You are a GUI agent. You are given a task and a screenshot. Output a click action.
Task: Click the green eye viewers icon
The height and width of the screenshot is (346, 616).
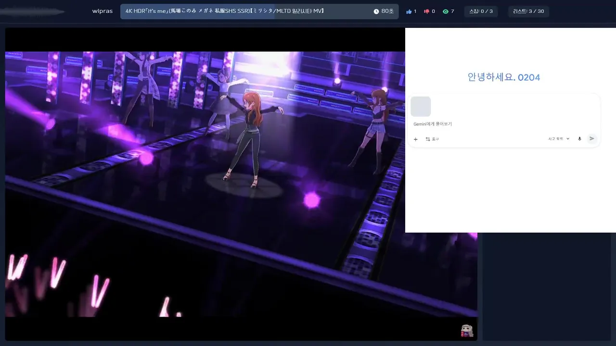point(446,12)
